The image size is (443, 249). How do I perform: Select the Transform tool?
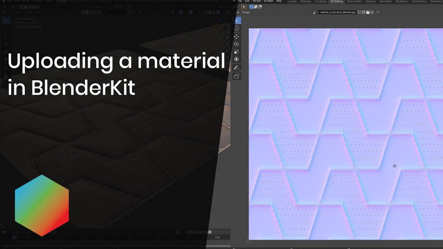coord(237,59)
